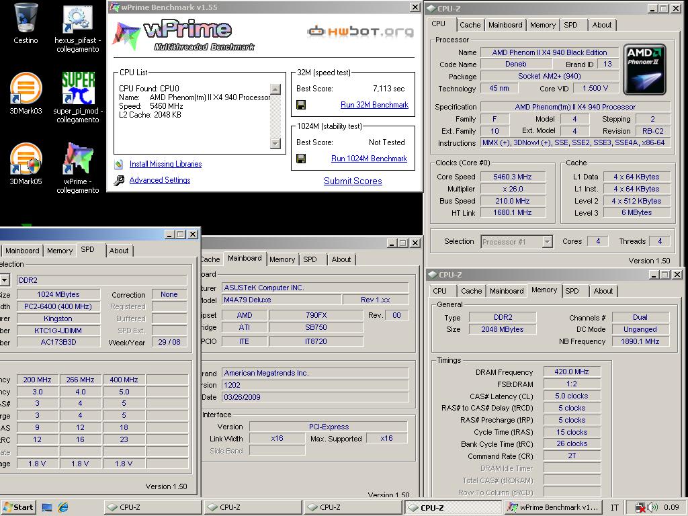
Task: Click the 7,113 sec best score value
Action: tap(388, 89)
